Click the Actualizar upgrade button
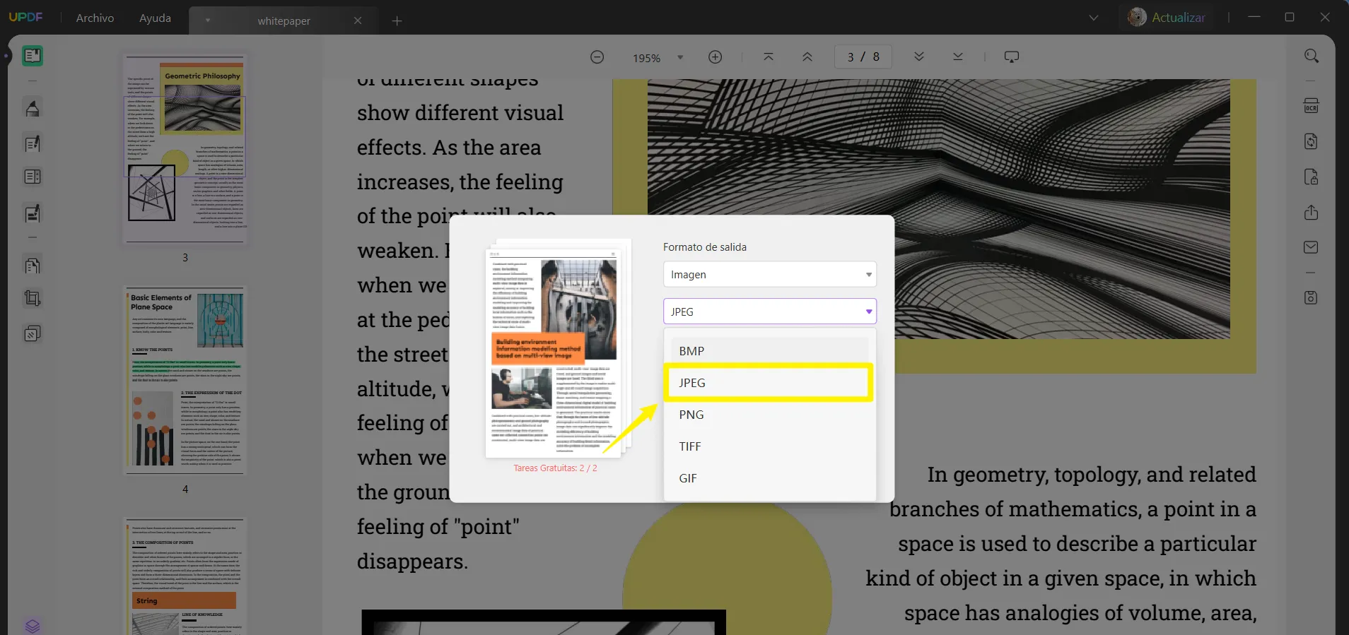 (1179, 18)
